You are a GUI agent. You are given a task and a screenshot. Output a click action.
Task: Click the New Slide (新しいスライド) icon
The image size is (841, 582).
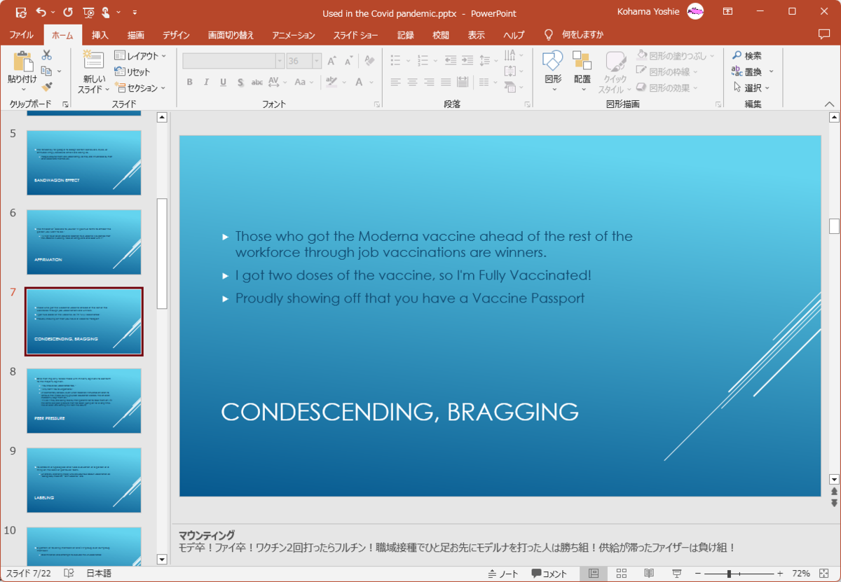point(93,61)
